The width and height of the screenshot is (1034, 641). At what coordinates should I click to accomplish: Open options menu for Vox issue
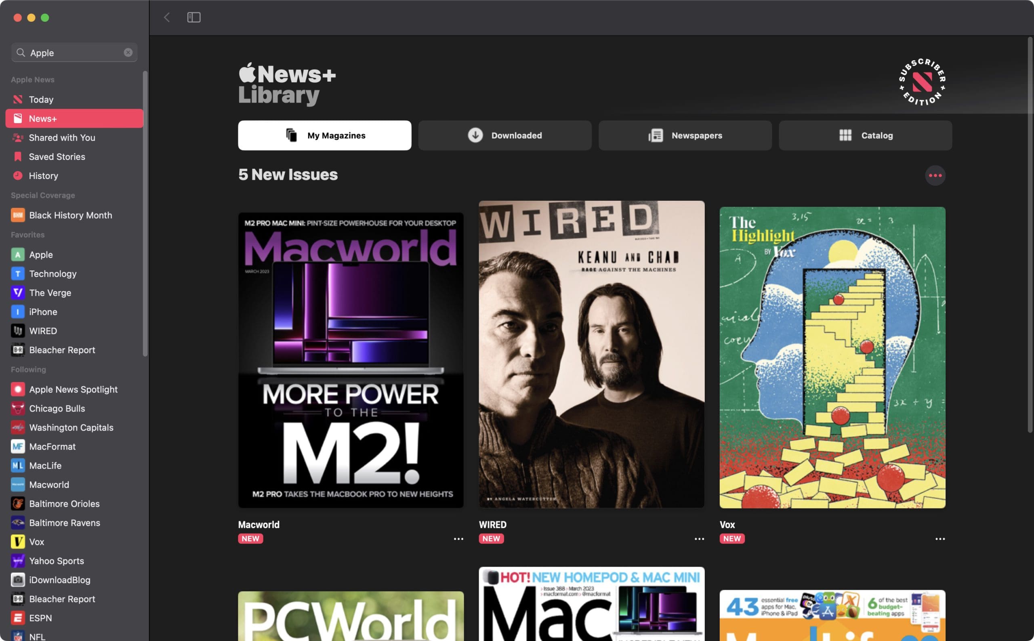tap(940, 539)
